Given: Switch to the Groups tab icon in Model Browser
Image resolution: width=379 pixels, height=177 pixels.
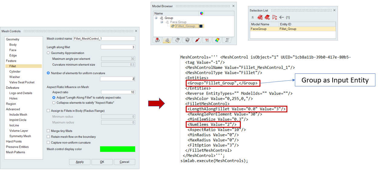Looking at the screenshot, I should coord(167,40).
